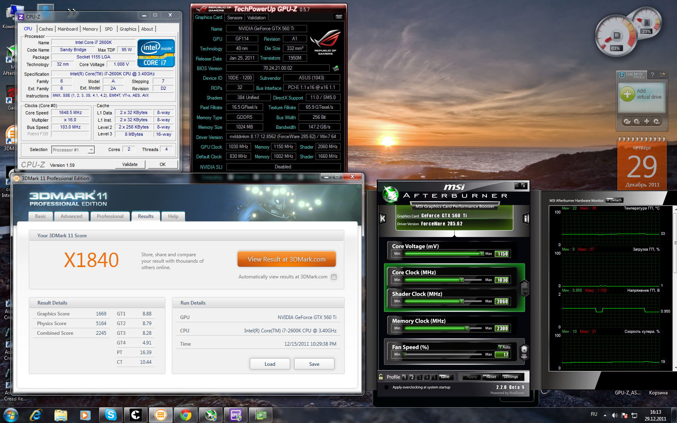This screenshot has height=423, width=677.
Task: Toggle the Auto fan speed button
Action: pyautogui.click(x=504, y=347)
